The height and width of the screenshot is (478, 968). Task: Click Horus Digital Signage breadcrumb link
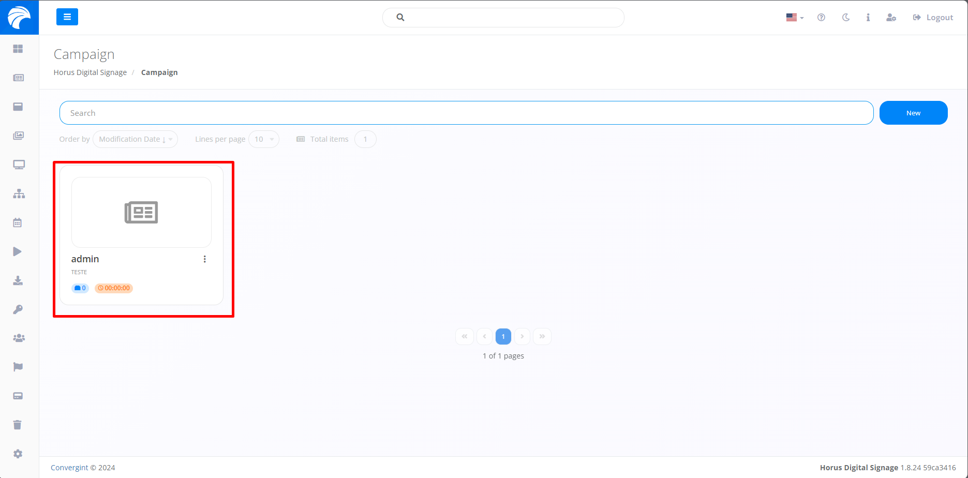(x=90, y=72)
